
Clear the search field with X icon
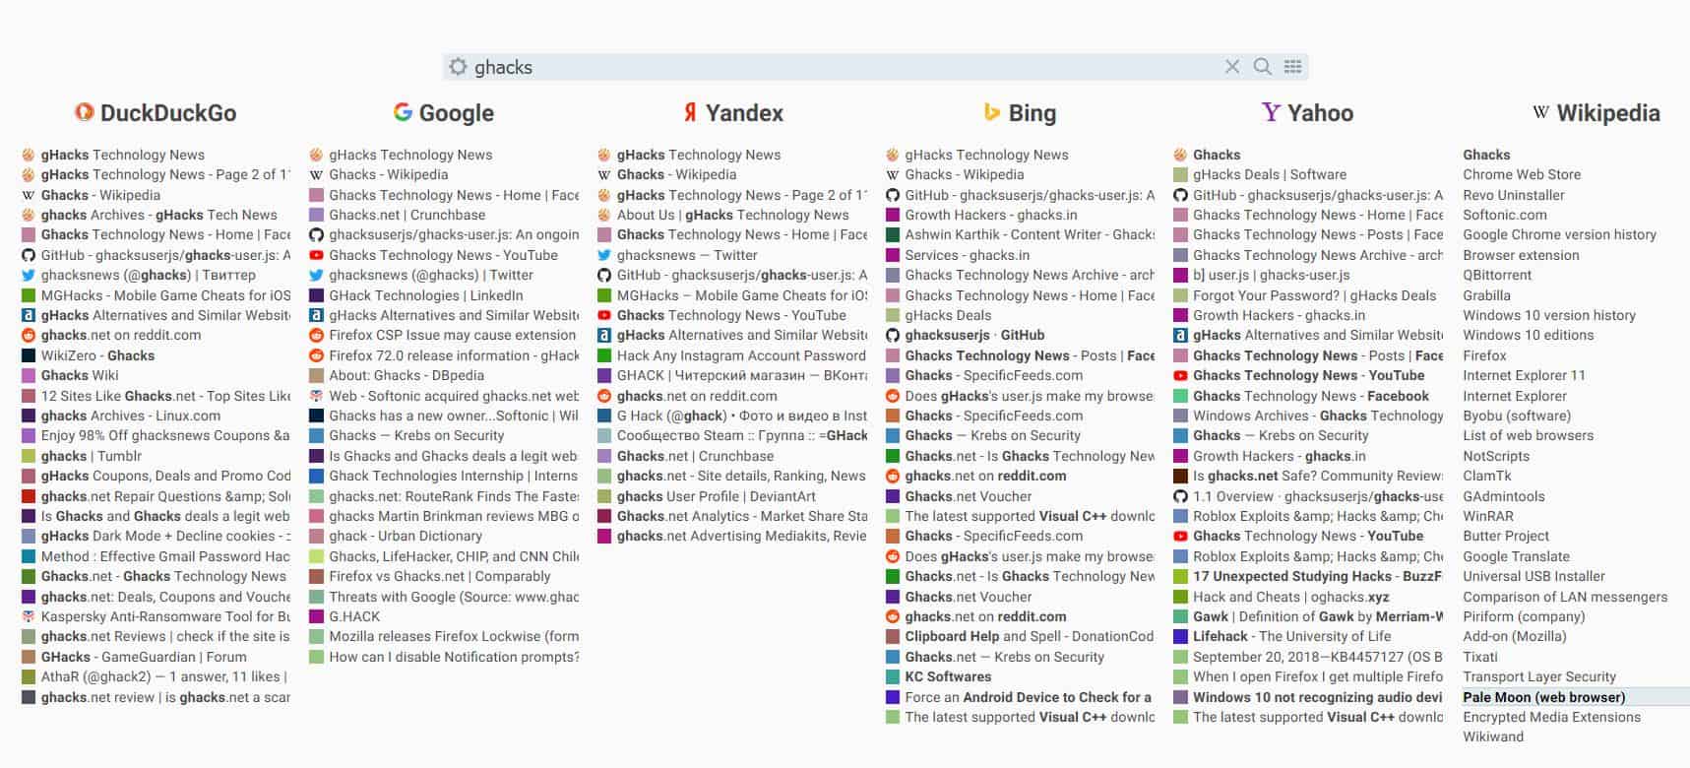pos(1232,67)
